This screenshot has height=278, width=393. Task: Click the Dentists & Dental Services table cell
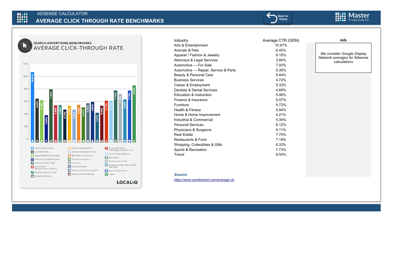tap(196, 90)
